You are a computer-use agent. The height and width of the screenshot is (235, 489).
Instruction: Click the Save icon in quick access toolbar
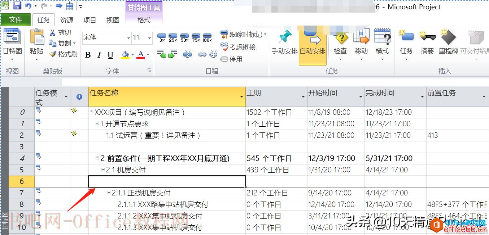click(17, 6)
